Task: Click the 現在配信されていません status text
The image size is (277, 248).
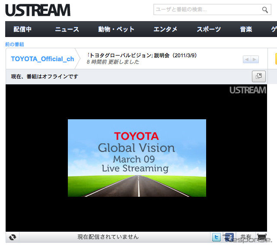Action: click(108, 237)
